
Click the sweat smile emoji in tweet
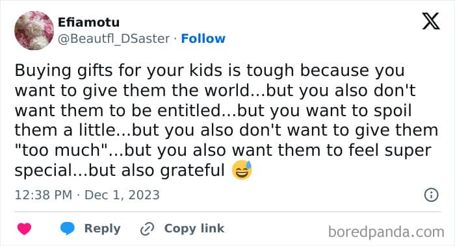[x=242, y=170]
